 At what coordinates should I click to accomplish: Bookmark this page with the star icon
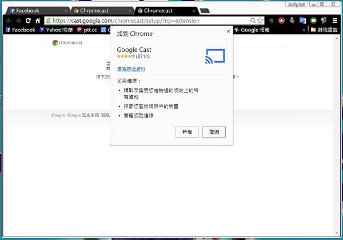coord(260,21)
